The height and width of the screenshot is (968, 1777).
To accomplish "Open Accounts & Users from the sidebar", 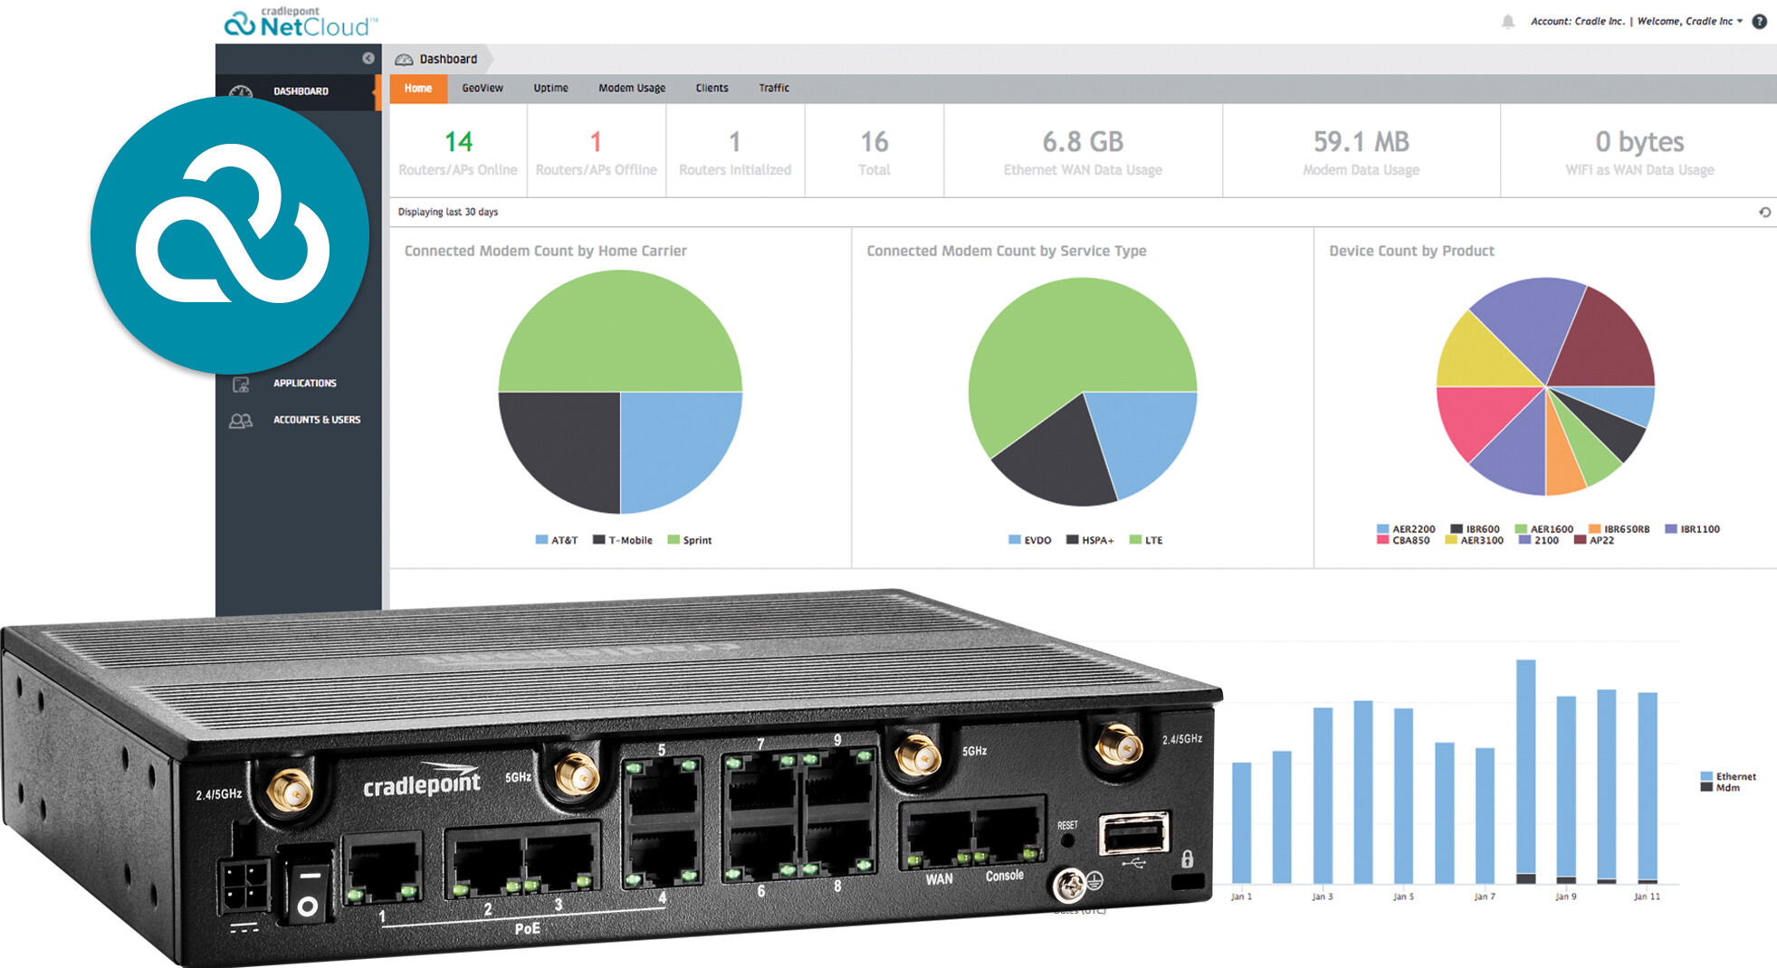I will point(241,419).
